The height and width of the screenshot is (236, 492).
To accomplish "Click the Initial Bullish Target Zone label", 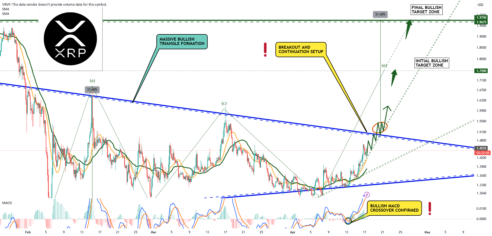I will [432, 63].
